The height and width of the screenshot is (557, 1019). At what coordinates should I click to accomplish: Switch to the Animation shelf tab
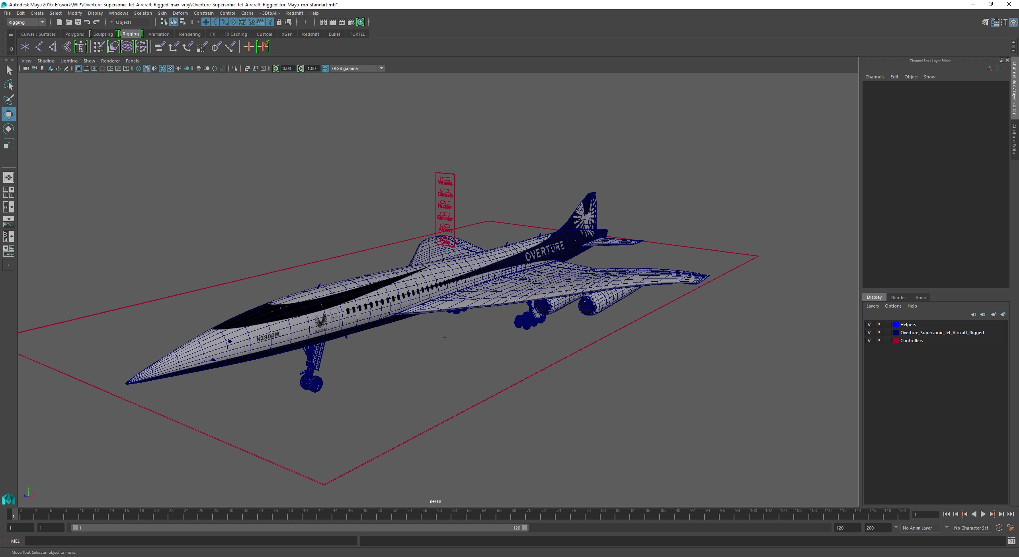point(159,34)
